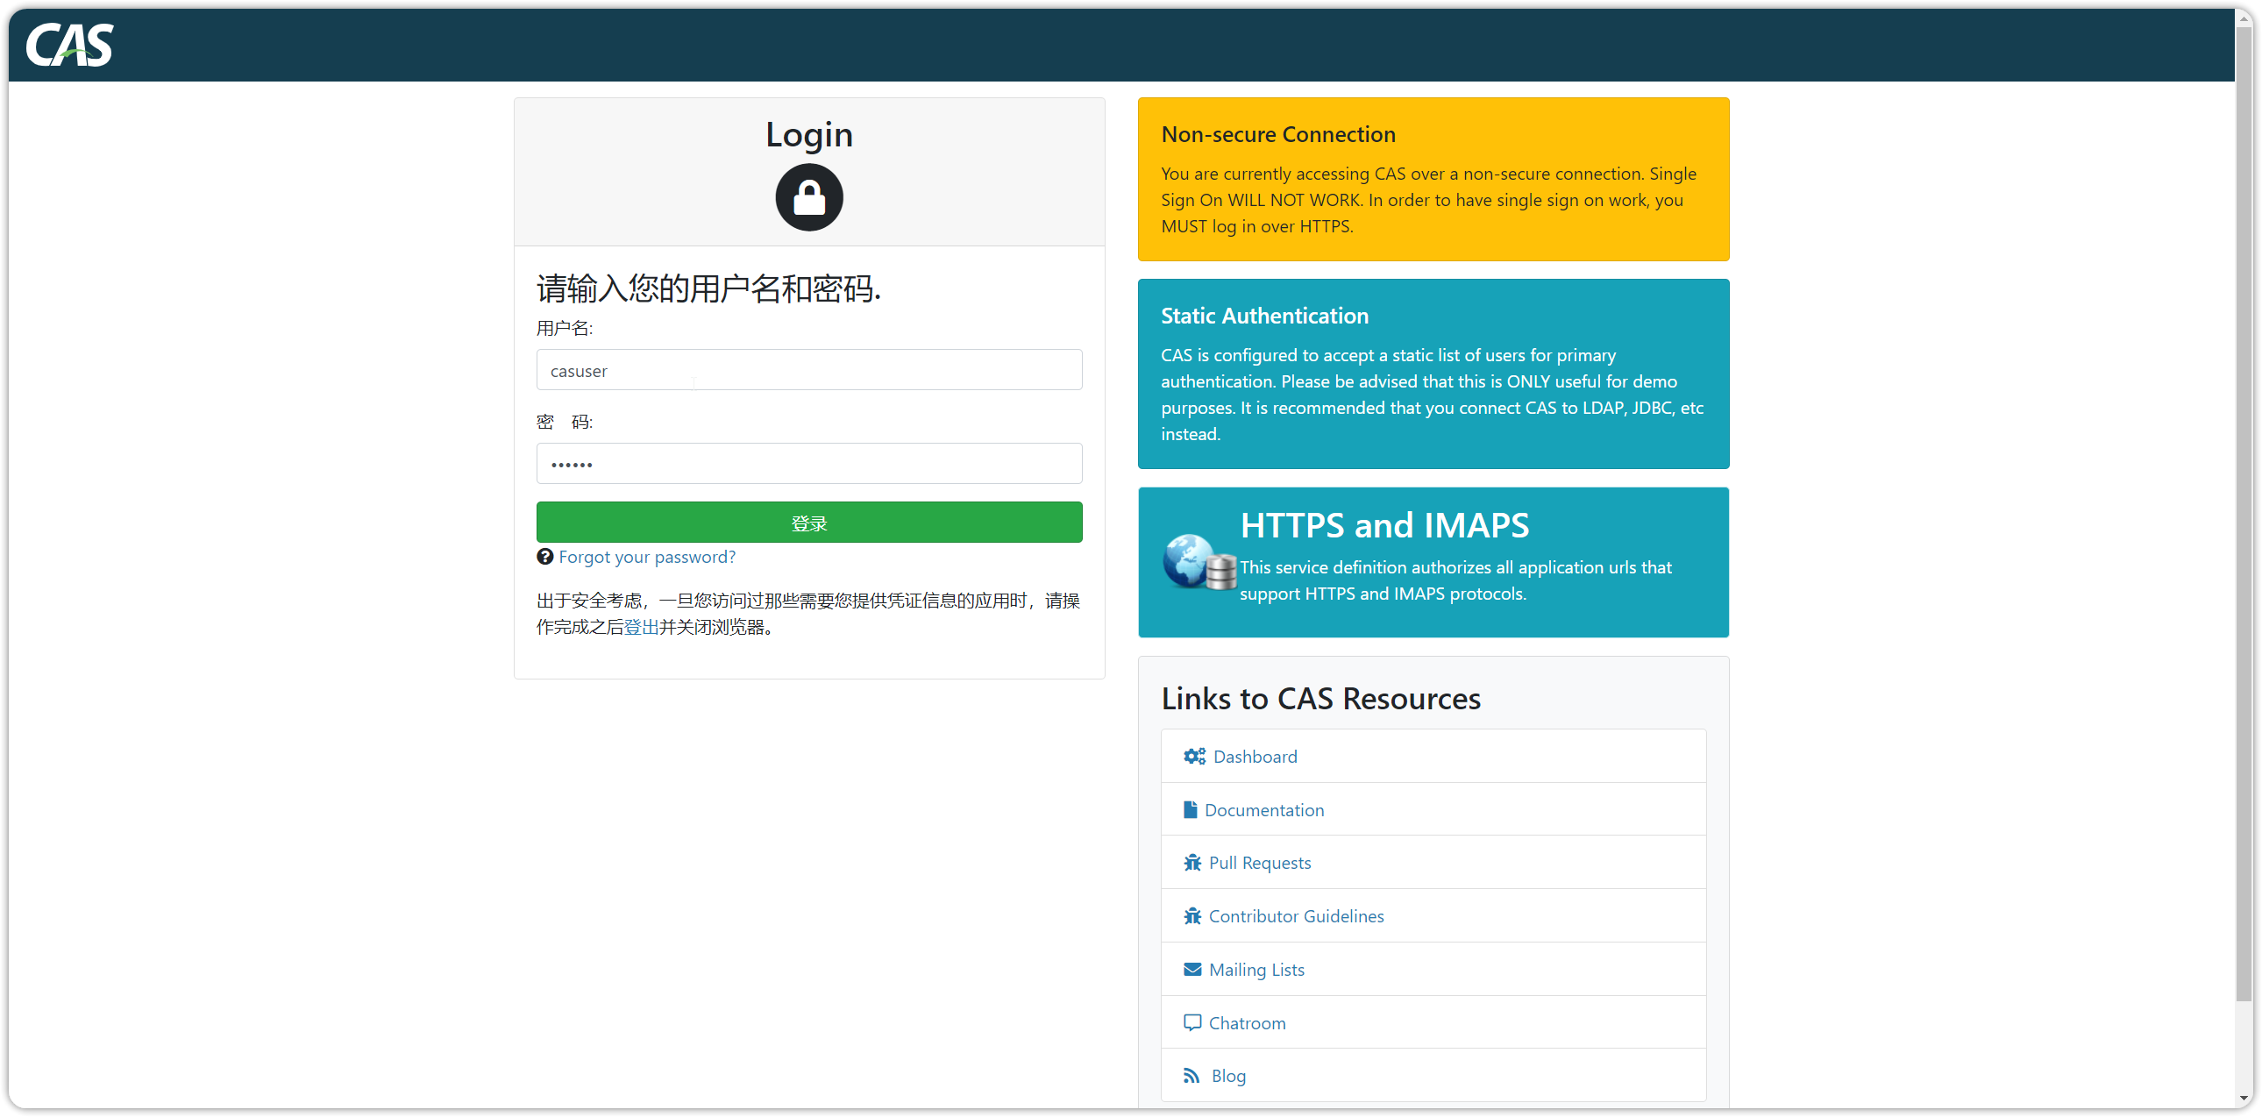The image size is (2262, 1117).
Task: Open the Chatroom link
Action: pyautogui.click(x=1247, y=1023)
